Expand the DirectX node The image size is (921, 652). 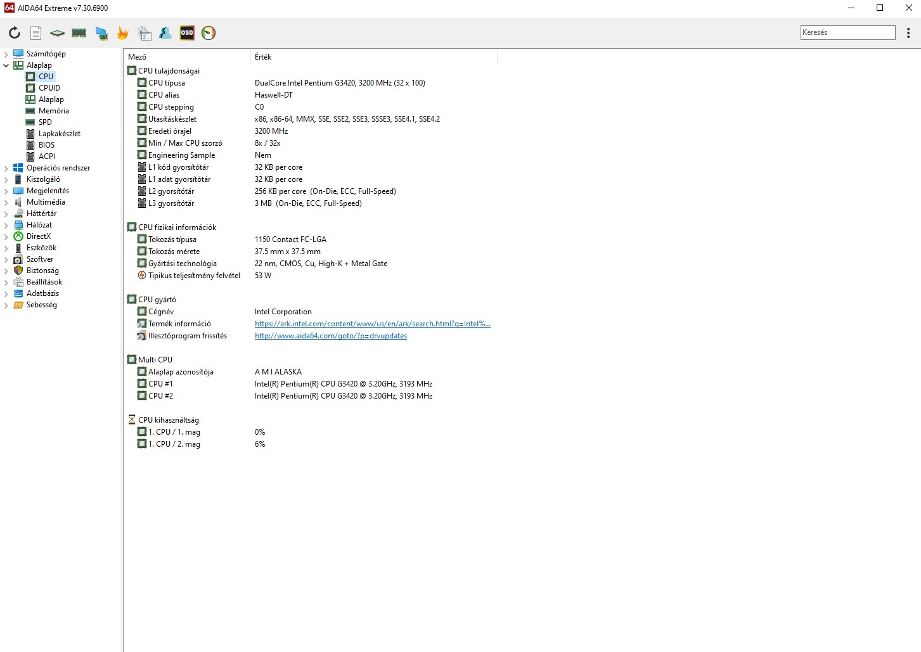(6, 236)
